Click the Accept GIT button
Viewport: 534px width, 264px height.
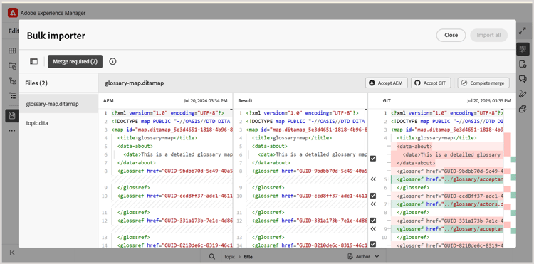[431, 83]
